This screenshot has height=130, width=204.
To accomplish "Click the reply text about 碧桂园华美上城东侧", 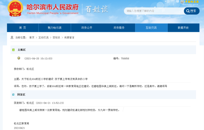I will coord(69,110).
